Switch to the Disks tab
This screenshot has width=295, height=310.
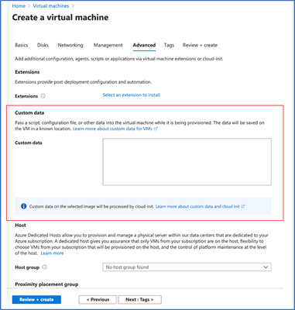[x=43, y=45]
